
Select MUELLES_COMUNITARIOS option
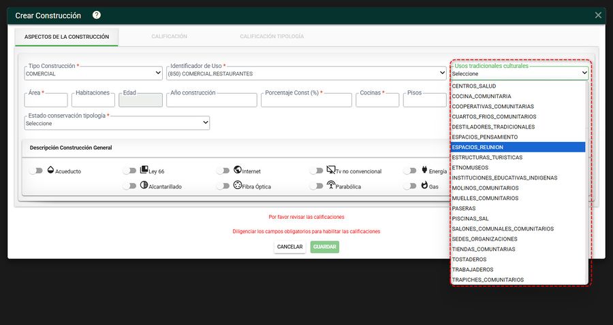(518, 198)
